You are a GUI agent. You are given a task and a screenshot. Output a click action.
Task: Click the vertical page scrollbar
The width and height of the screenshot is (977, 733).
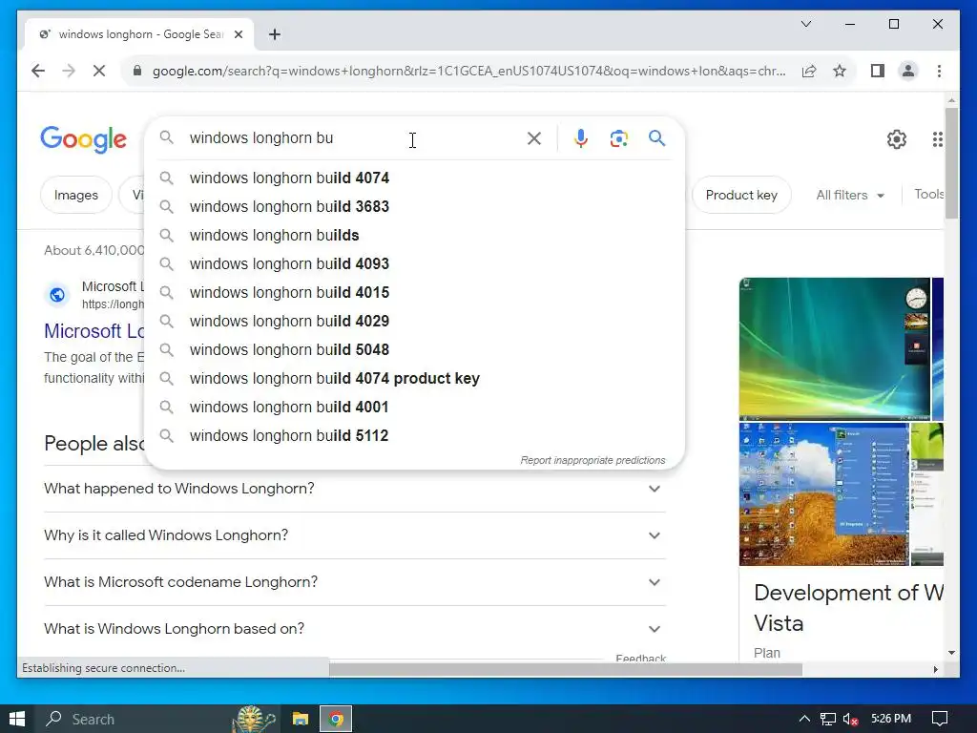tap(951, 163)
